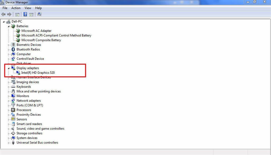Select the Sensors label
271x155 pixels.
point(22,119)
